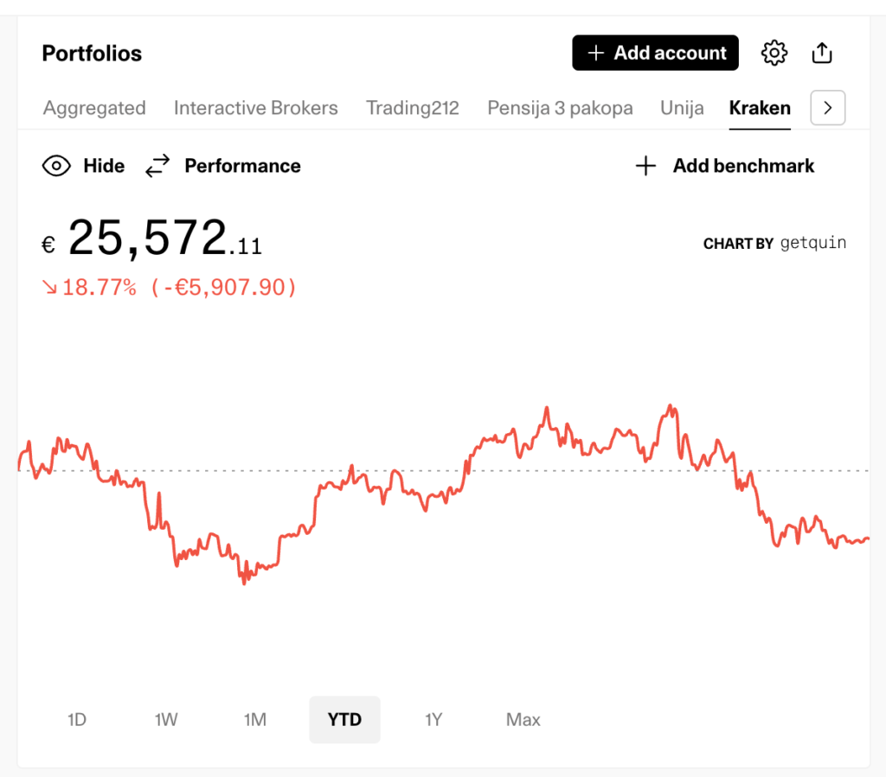Select the Kraken tab
Viewport: 886px width, 777px height.
click(x=760, y=108)
